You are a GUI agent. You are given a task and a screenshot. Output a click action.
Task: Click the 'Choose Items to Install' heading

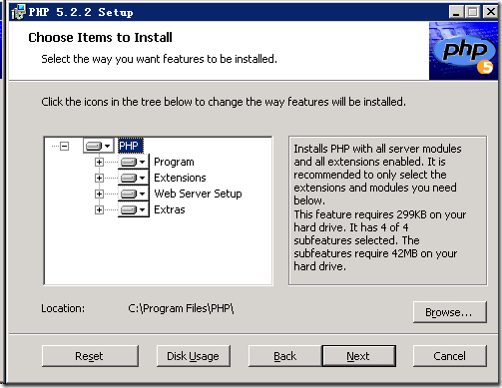[100, 37]
